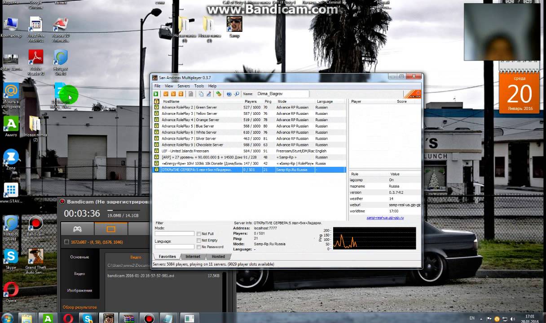Click the SA-MP logo at toolbar right
546x323 pixels.
412,94
